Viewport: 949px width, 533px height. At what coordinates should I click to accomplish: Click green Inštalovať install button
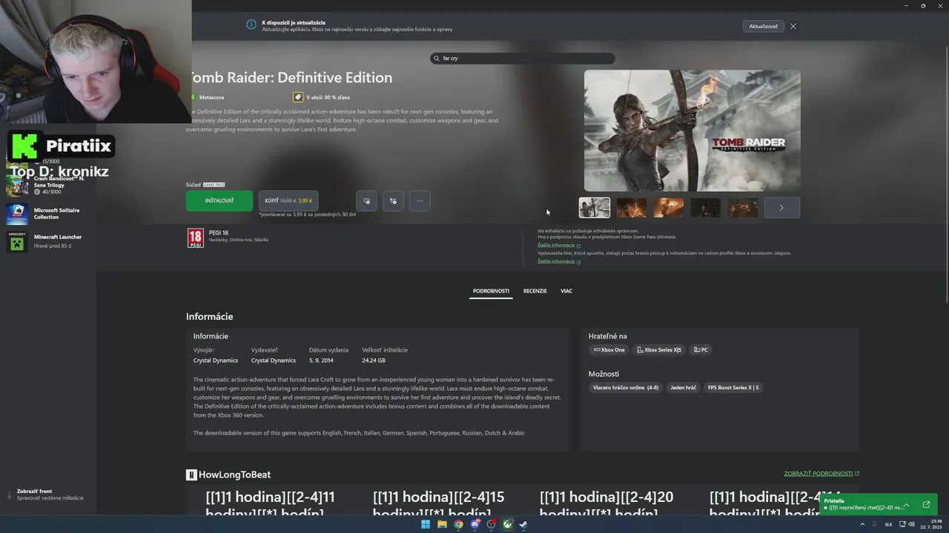219,201
